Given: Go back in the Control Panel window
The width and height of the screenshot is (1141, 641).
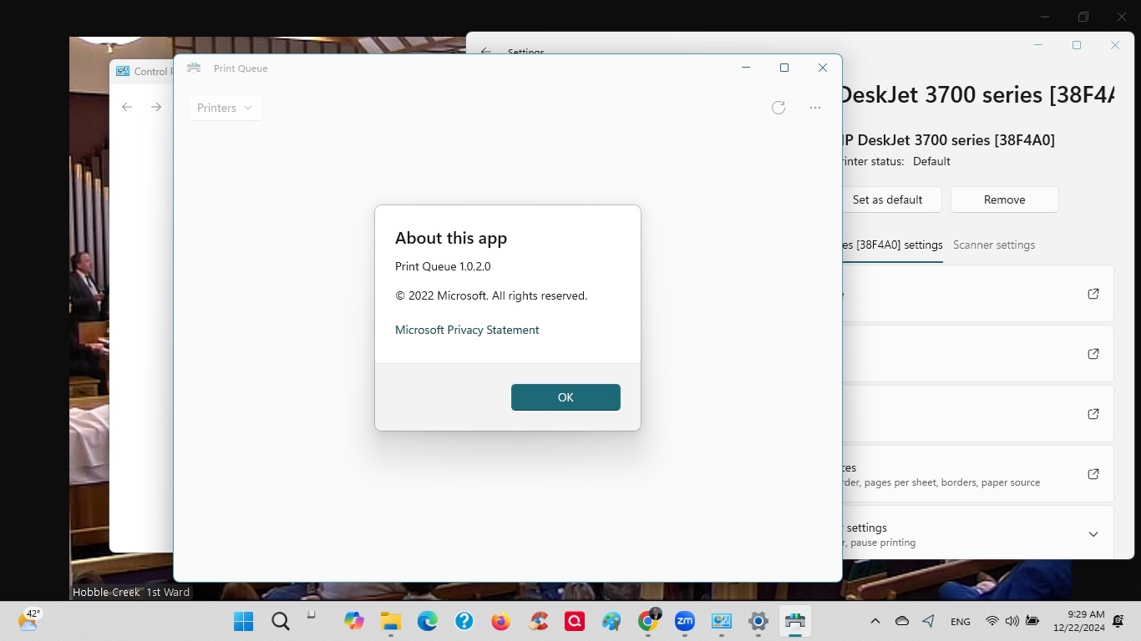Looking at the screenshot, I should 127,107.
